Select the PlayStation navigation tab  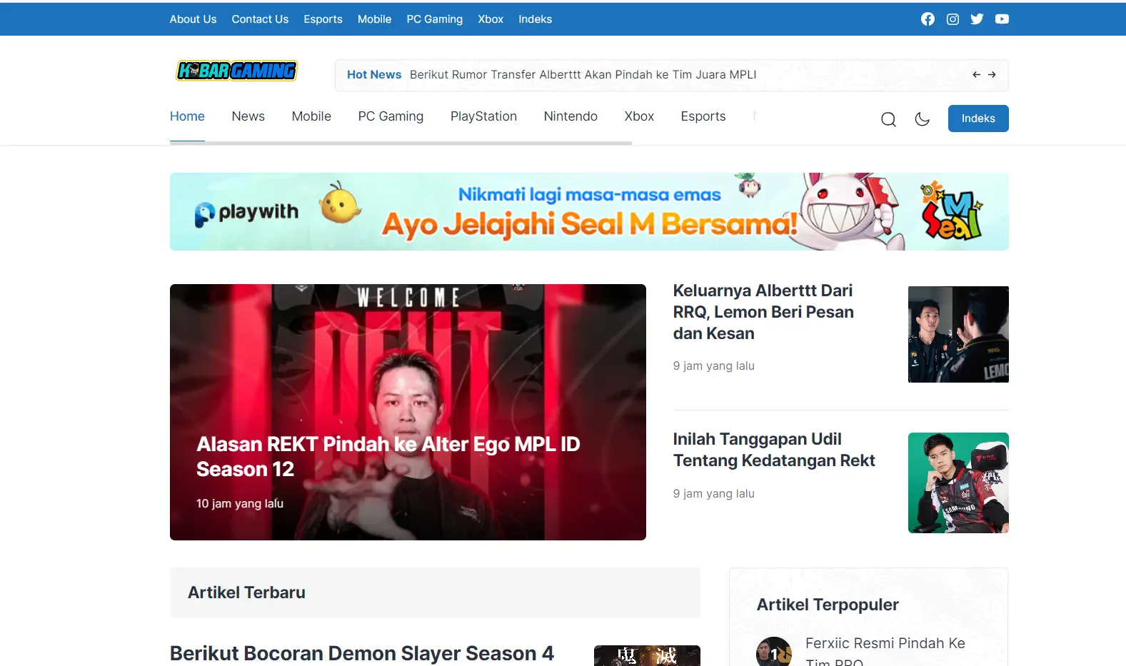(x=483, y=116)
